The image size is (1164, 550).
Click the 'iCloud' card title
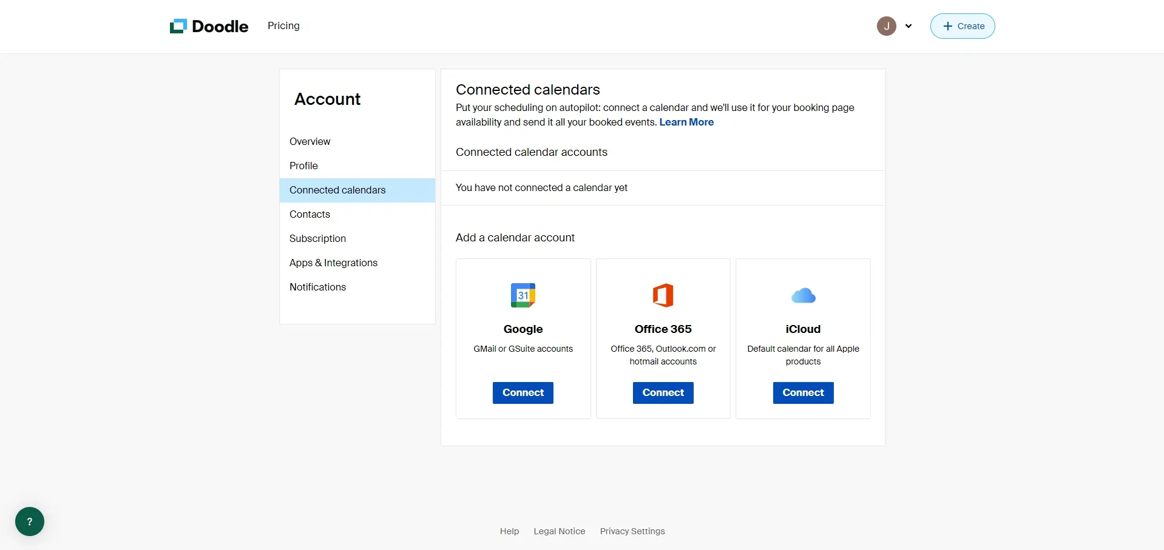(803, 329)
